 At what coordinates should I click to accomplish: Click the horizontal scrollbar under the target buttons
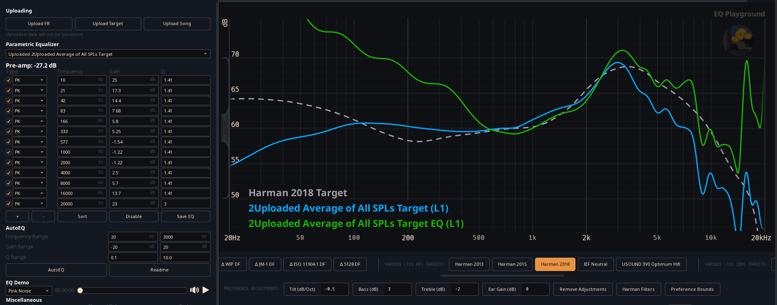tap(502, 276)
